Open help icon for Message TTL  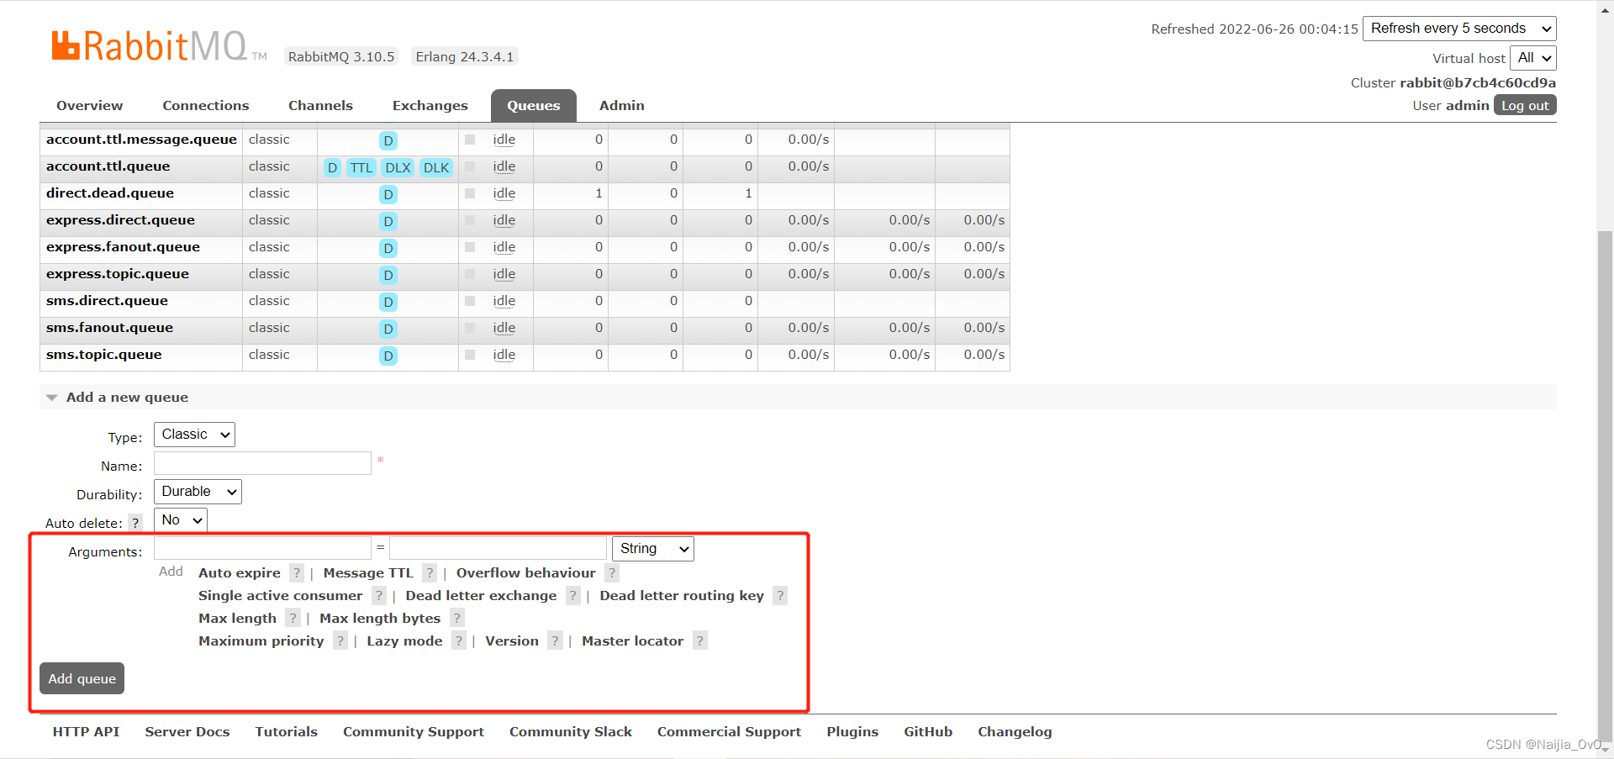coord(430,573)
